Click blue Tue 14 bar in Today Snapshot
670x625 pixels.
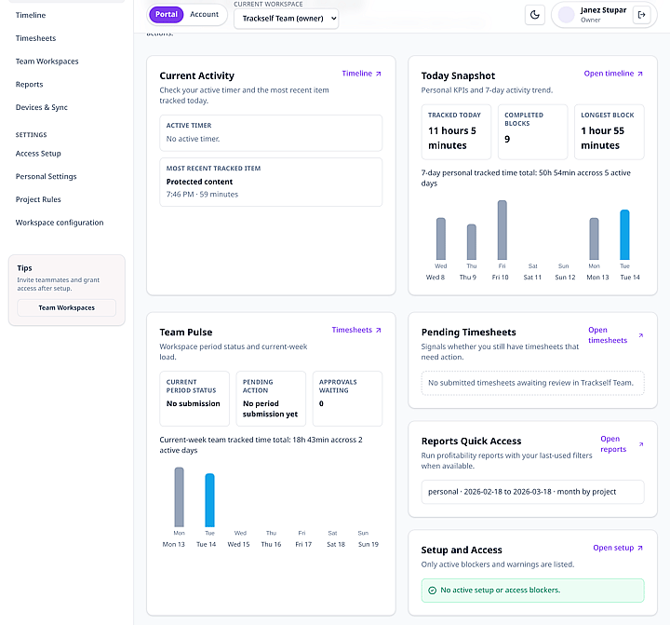click(x=624, y=235)
